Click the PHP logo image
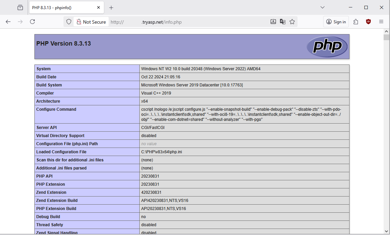Image resolution: width=390 pixels, height=235 pixels. pos(327,47)
